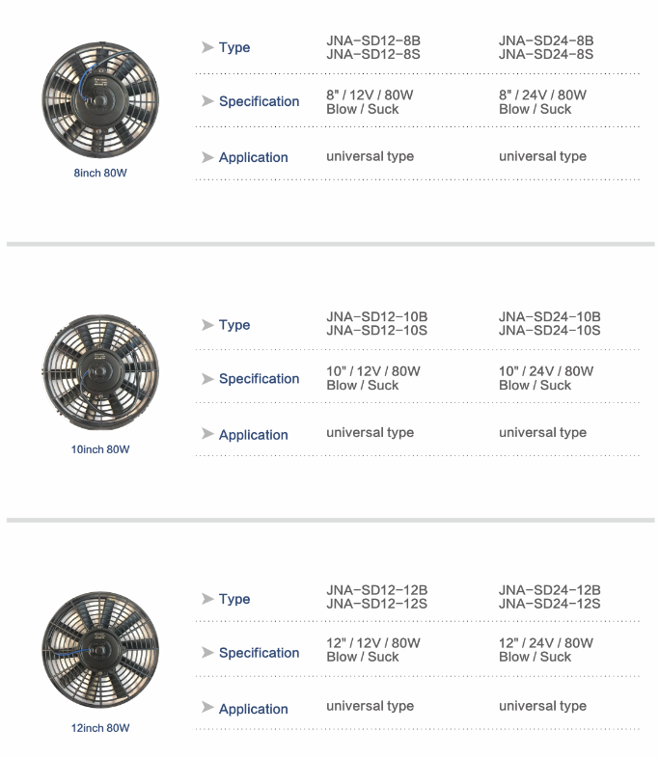
Task: Click arrow icon beside Application in 12inch section
Action: click(x=207, y=707)
